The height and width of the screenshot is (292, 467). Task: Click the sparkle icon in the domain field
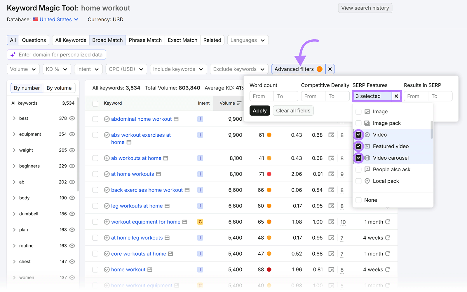point(13,54)
